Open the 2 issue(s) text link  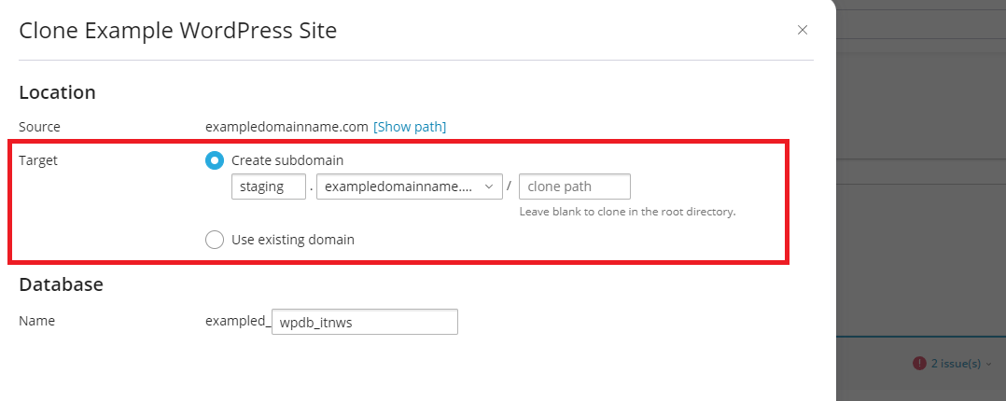point(955,364)
